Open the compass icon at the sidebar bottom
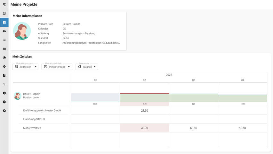Image resolution: width=273 pixels, height=154 pixels. point(4,111)
